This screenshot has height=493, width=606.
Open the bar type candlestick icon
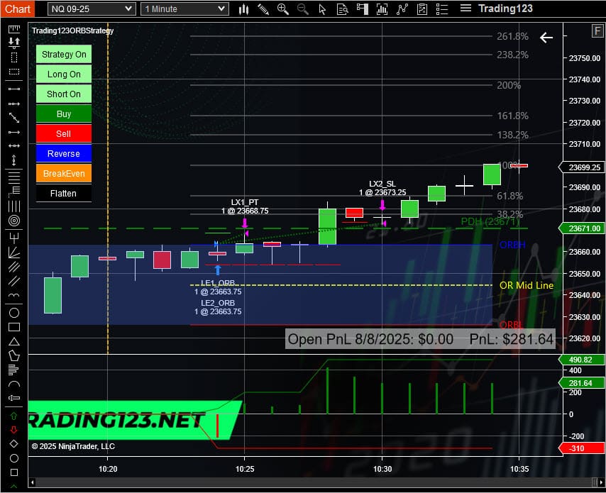pyautogui.click(x=243, y=9)
